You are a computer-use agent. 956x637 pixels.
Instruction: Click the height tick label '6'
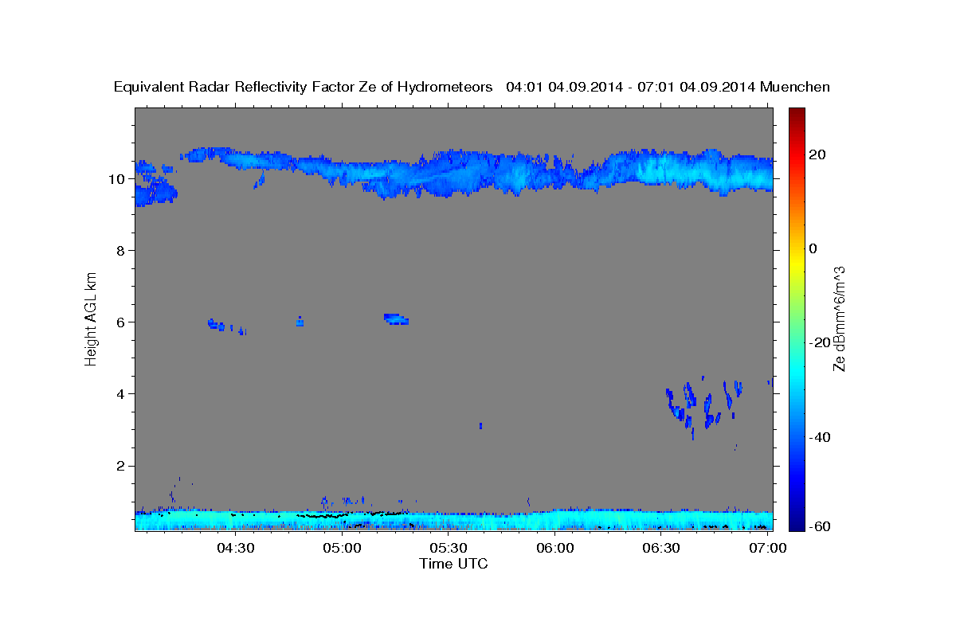[x=120, y=322]
